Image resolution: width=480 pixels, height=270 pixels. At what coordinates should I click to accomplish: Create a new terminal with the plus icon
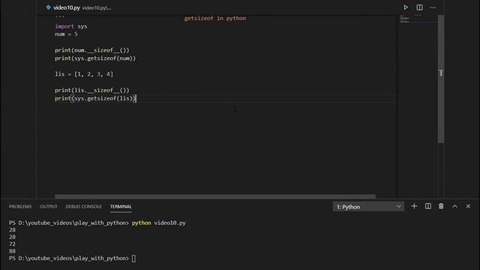[x=414, y=206]
